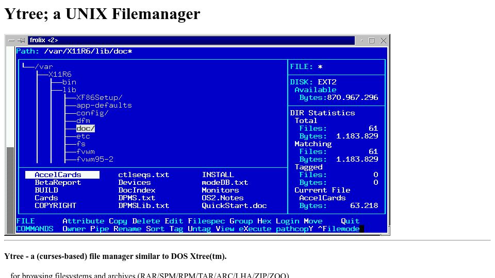
Task: Select the OS2.Notes file
Action: pos(223,198)
